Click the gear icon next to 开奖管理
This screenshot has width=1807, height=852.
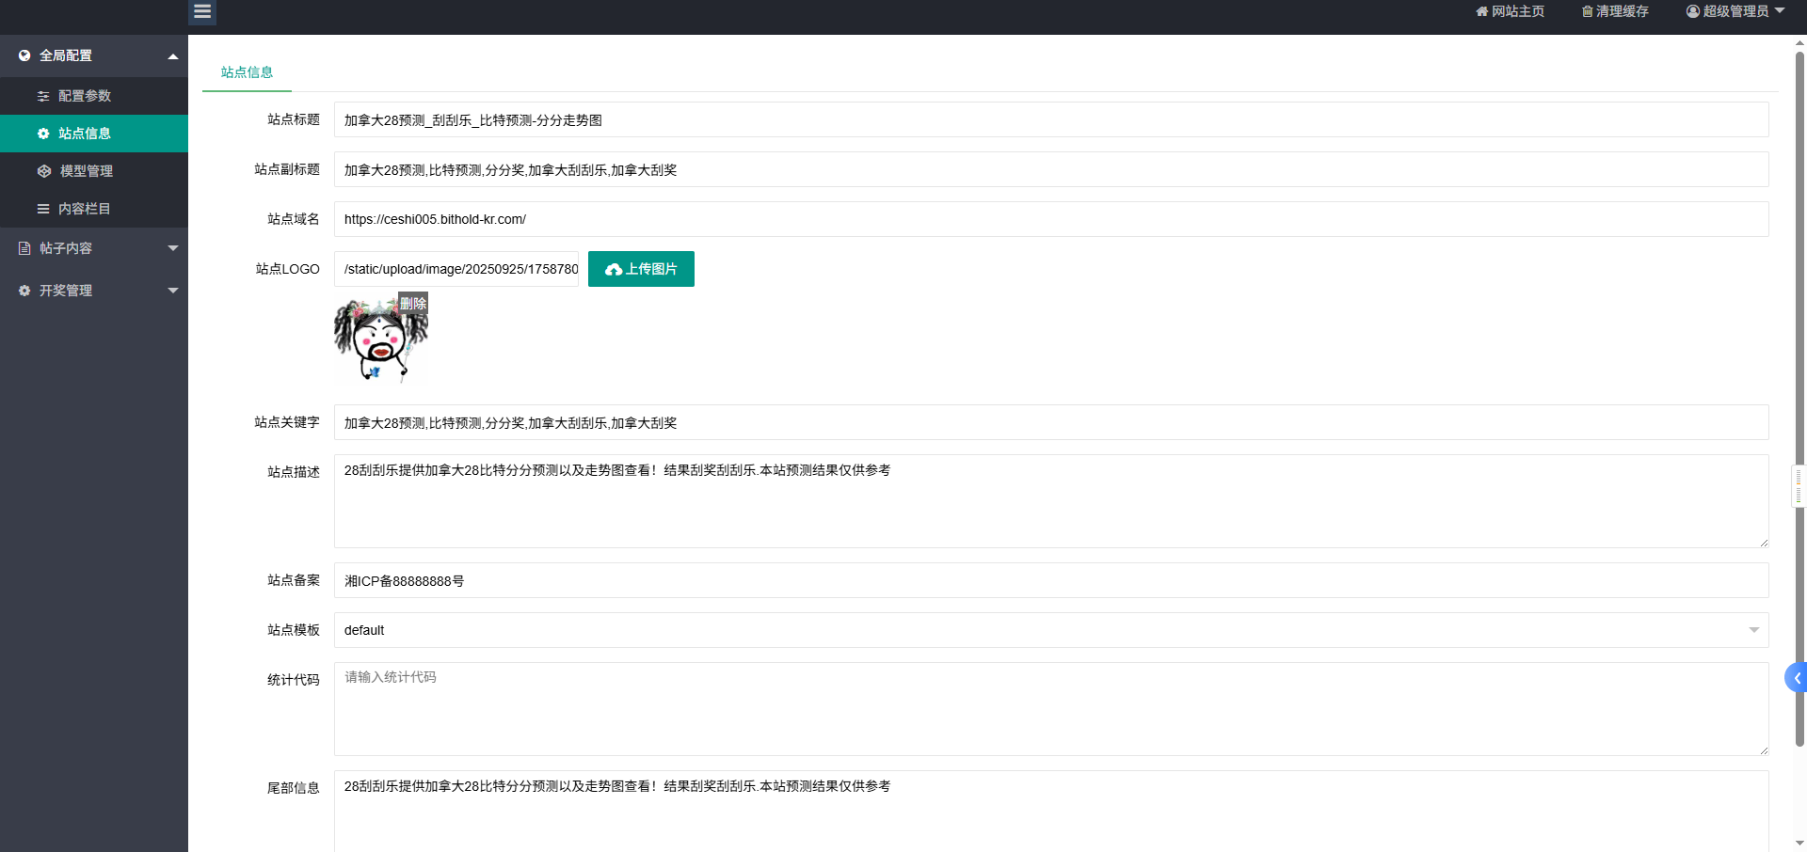tap(24, 291)
